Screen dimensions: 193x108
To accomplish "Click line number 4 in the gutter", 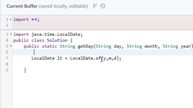I will click(x=7, y=40).
